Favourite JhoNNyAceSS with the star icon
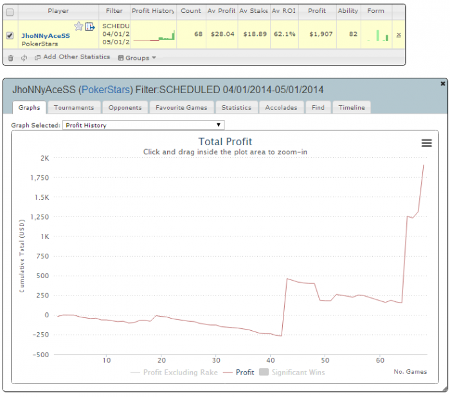450x397 pixels. [78, 26]
